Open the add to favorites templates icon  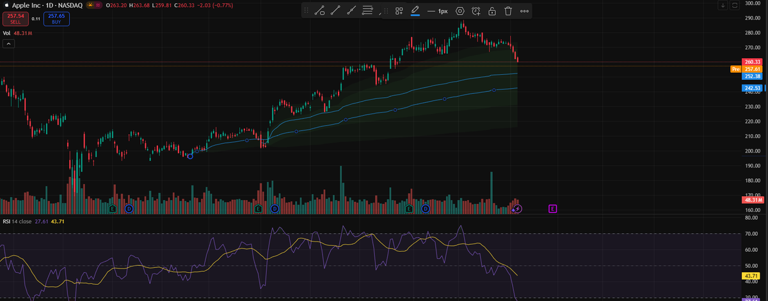click(399, 11)
